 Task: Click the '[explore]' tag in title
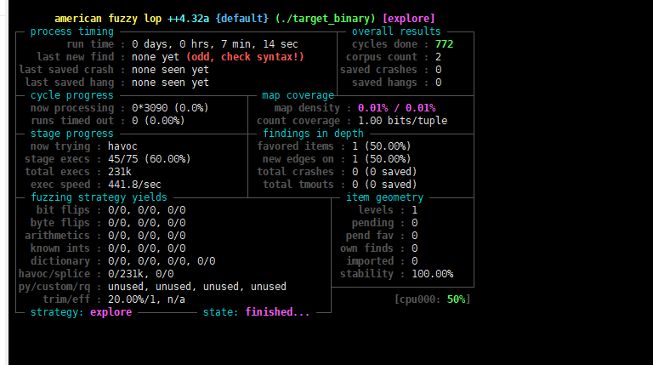[408, 19]
